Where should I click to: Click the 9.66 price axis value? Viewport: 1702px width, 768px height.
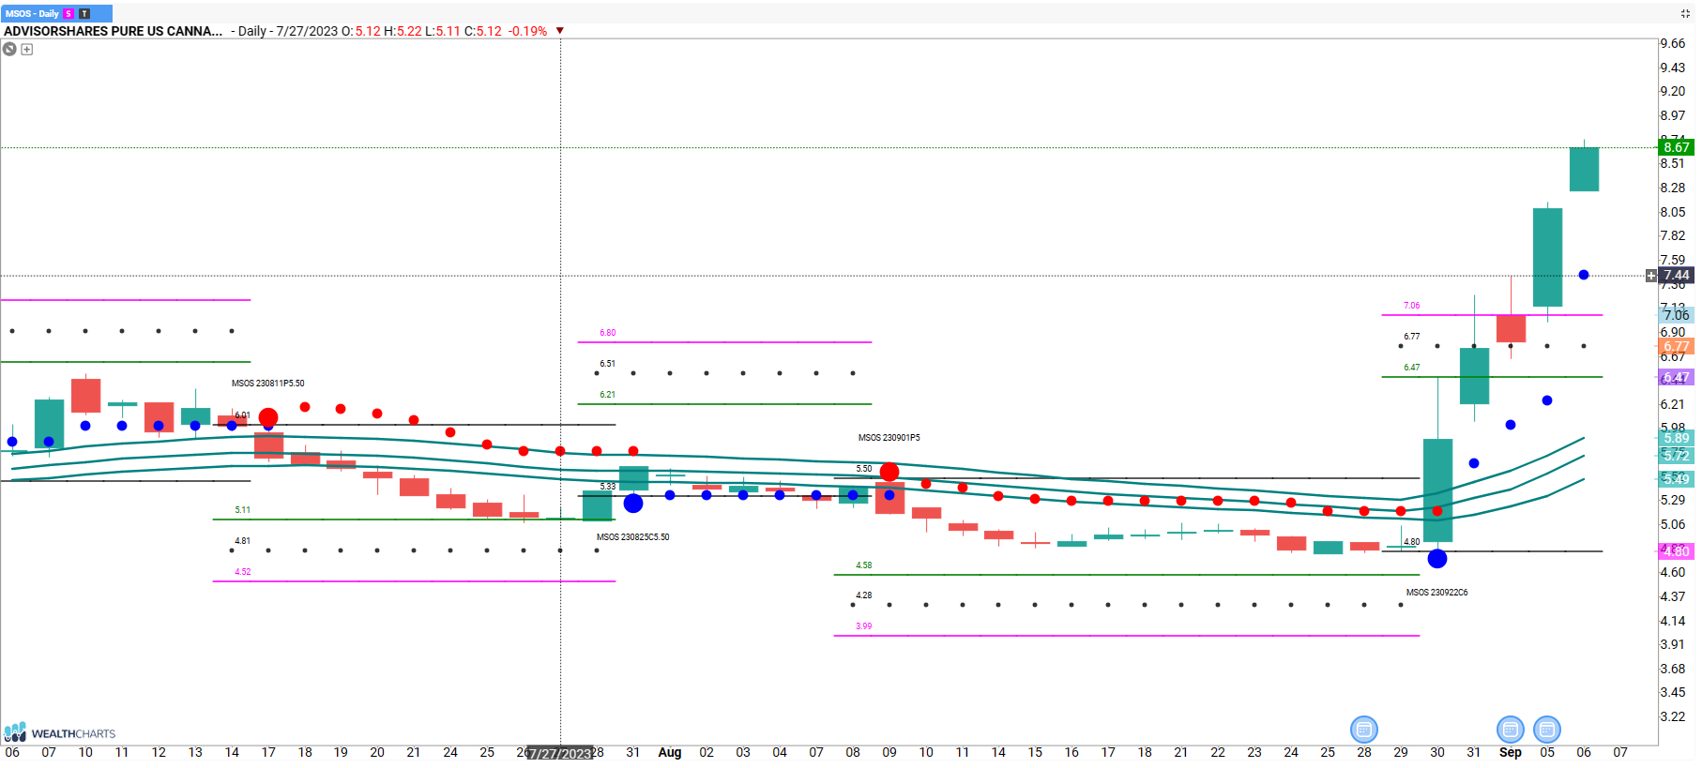click(x=1673, y=43)
